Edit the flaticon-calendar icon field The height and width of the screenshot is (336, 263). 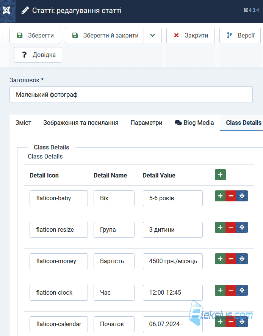[59, 324]
